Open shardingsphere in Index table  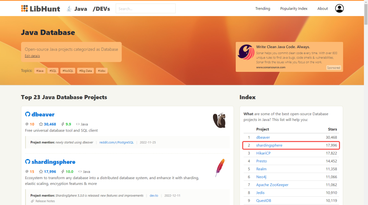[269, 145]
